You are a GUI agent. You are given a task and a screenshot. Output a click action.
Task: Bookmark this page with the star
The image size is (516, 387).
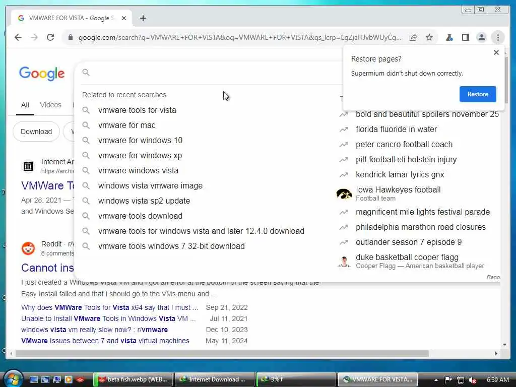[x=429, y=37]
